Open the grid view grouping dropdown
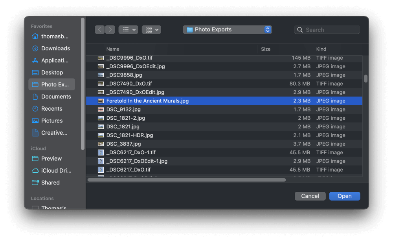Image resolution: width=393 pixels, height=241 pixels. [x=151, y=29]
